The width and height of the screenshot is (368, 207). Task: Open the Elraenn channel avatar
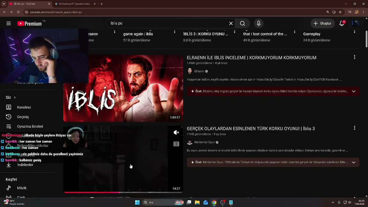pos(190,71)
